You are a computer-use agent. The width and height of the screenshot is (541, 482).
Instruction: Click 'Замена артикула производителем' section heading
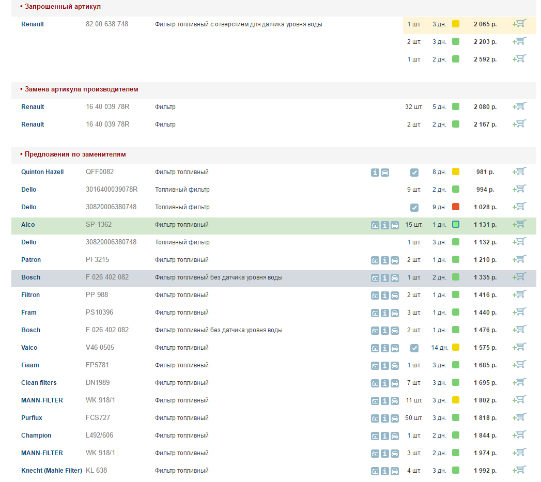[82, 89]
